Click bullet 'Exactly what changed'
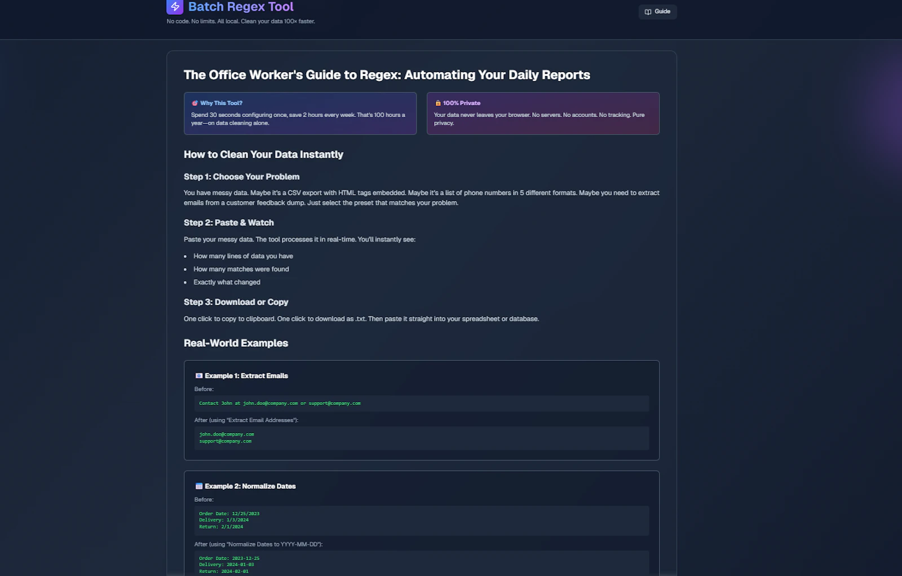Image resolution: width=902 pixels, height=576 pixels. click(x=227, y=282)
